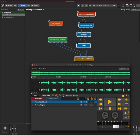Screen dimensions: 140x135
Task: Switch to the Marker List View tab
Action: coord(53,99)
